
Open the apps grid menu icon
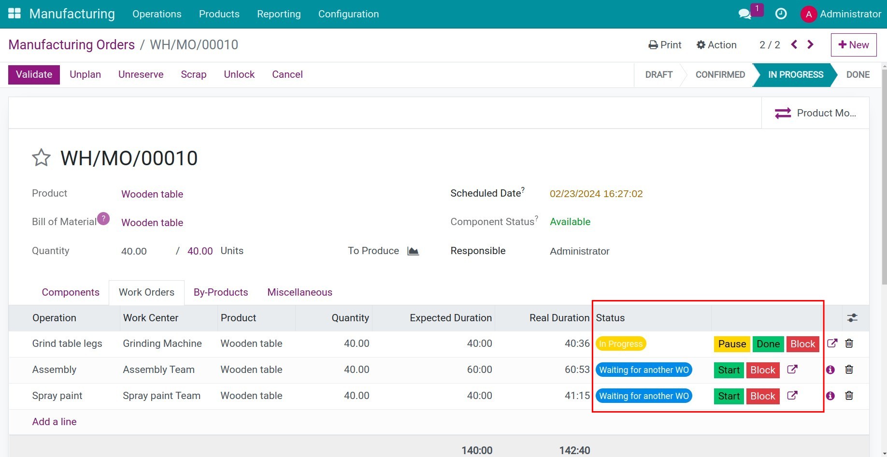pos(14,14)
